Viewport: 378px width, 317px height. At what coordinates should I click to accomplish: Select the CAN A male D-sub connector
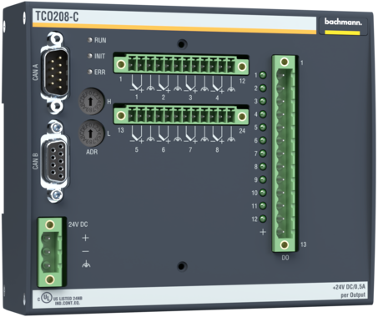pyautogui.click(x=55, y=73)
